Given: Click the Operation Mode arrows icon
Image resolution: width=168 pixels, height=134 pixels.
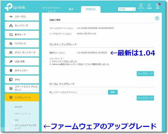Looking at the screenshot, I should point(11,34).
